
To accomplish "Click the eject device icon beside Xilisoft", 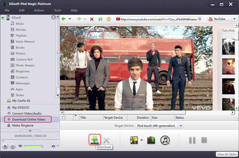I will (x=53, y=18).
